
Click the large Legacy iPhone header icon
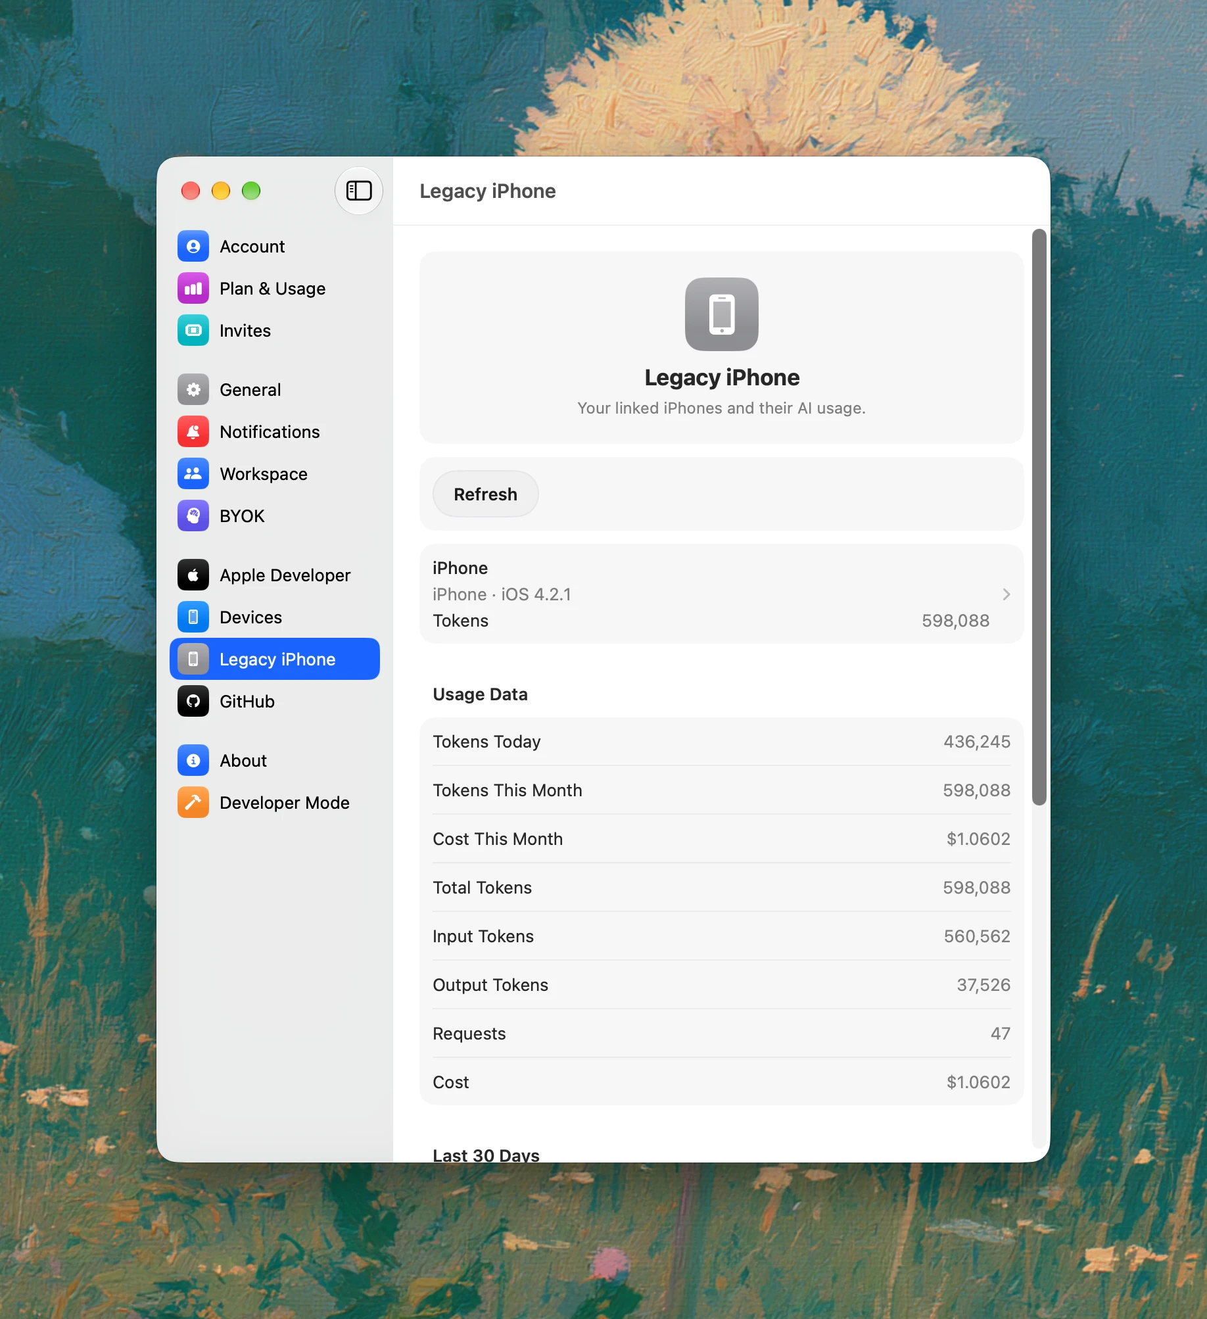[x=722, y=314]
